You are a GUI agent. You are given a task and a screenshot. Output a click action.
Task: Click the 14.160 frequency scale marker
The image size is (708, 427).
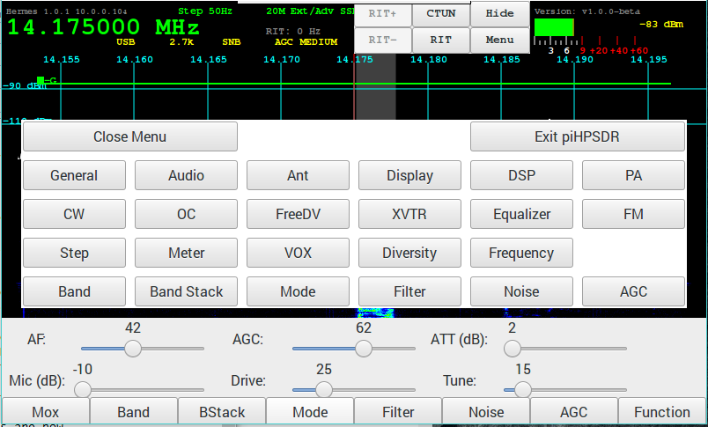click(x=135, y=60)
